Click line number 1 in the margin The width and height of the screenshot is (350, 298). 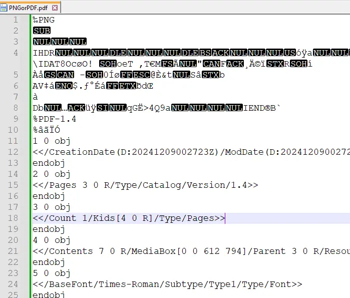(16, 20)
